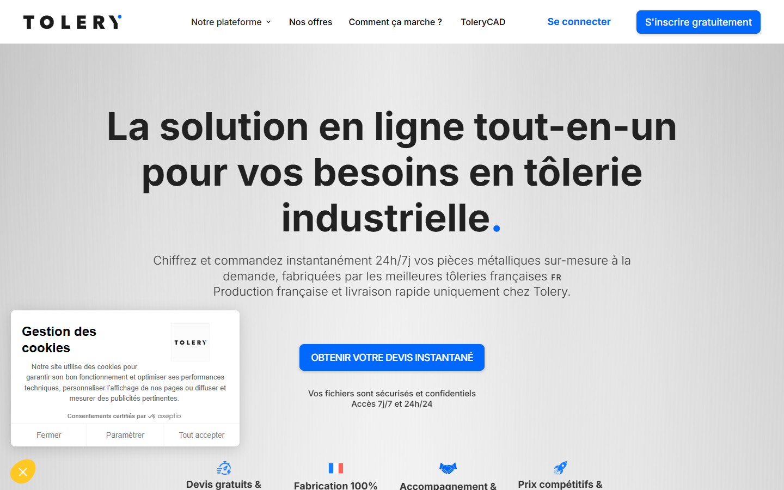Open cookie settings via Paramétrer
Image resolution: width=784 pixels, height=490 pixels.
(125, 435)
